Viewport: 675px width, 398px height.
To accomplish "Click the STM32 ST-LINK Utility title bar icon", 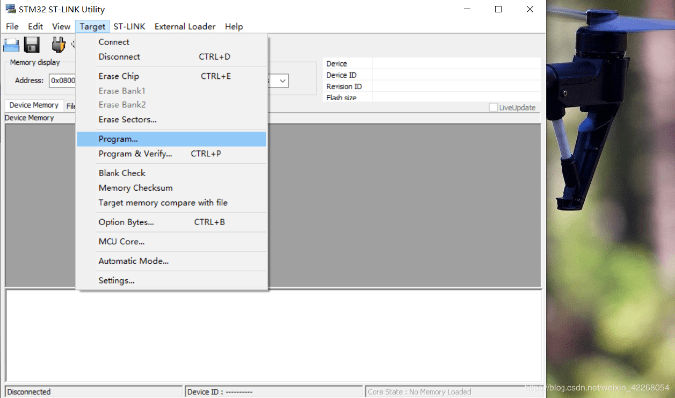I will point(9,9).
